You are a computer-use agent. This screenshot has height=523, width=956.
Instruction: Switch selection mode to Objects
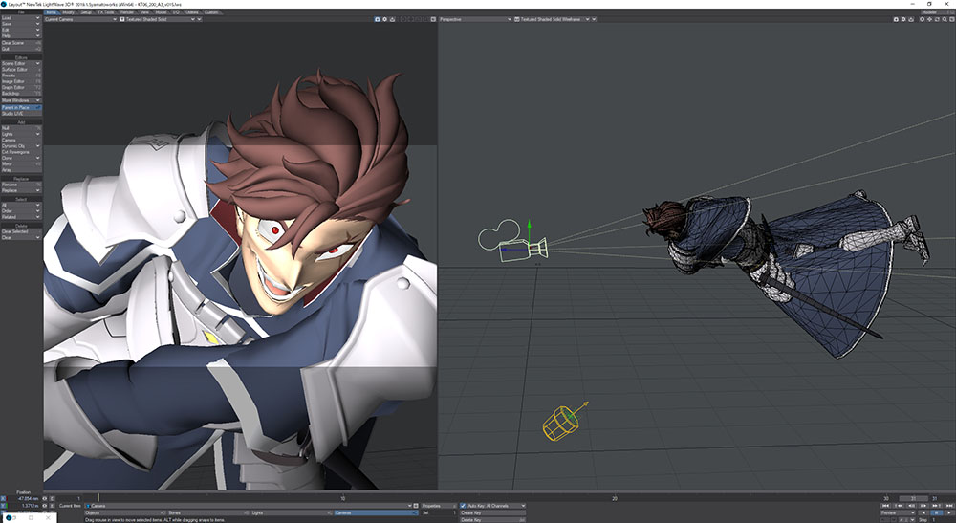[125, 512]
